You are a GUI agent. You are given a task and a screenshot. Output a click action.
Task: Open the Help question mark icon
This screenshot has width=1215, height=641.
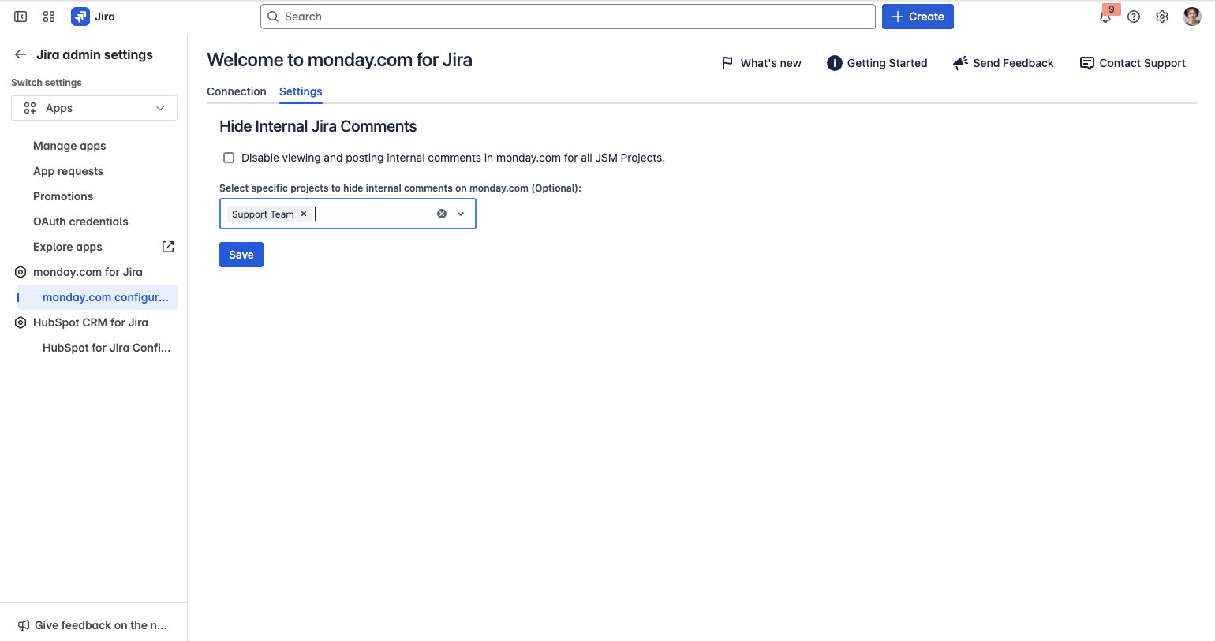pos(1134,17)
